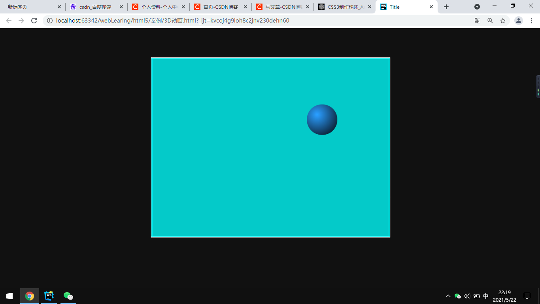This screenshot has width=540, height=304.
Task: Click the blue sphere in the animation
Action: pos(322,120)
